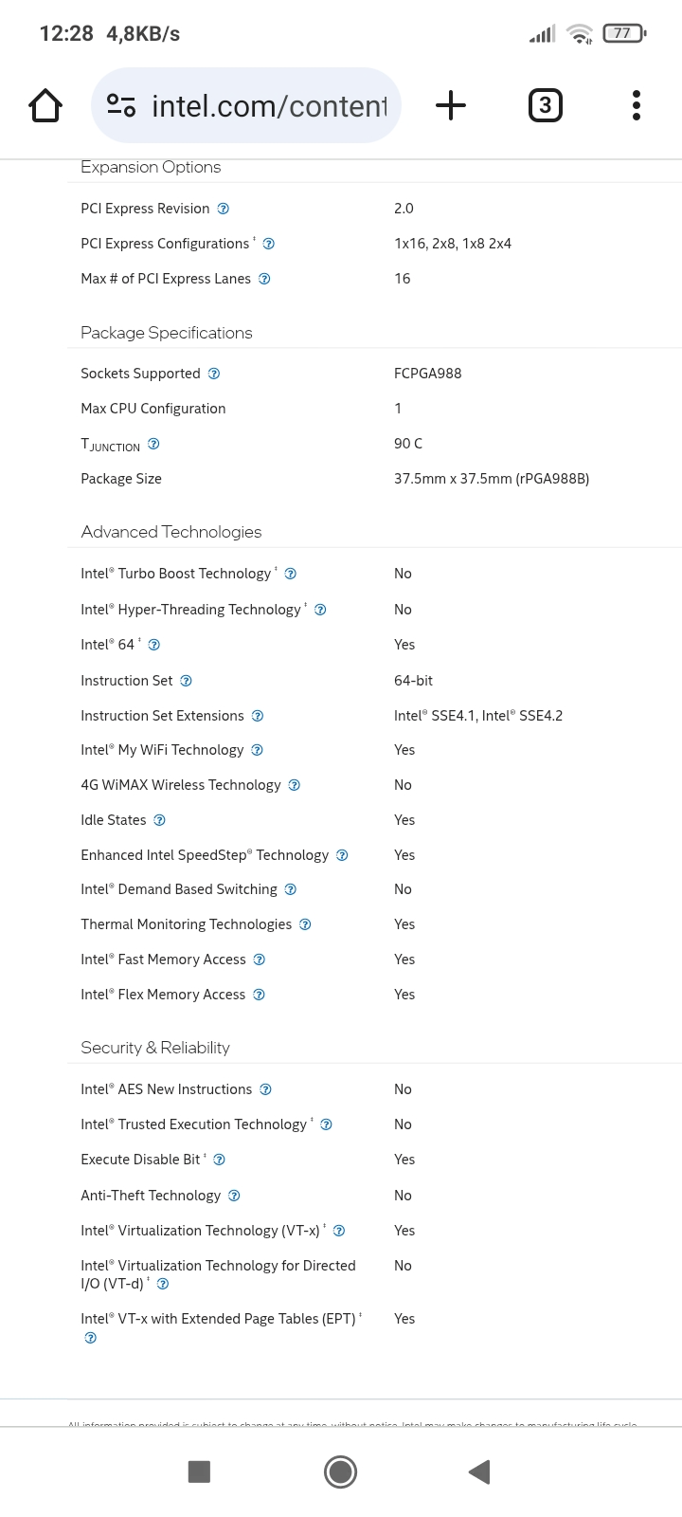Open help icon for Idle States
682x1517 pixels.
click(x=159, y=820)
